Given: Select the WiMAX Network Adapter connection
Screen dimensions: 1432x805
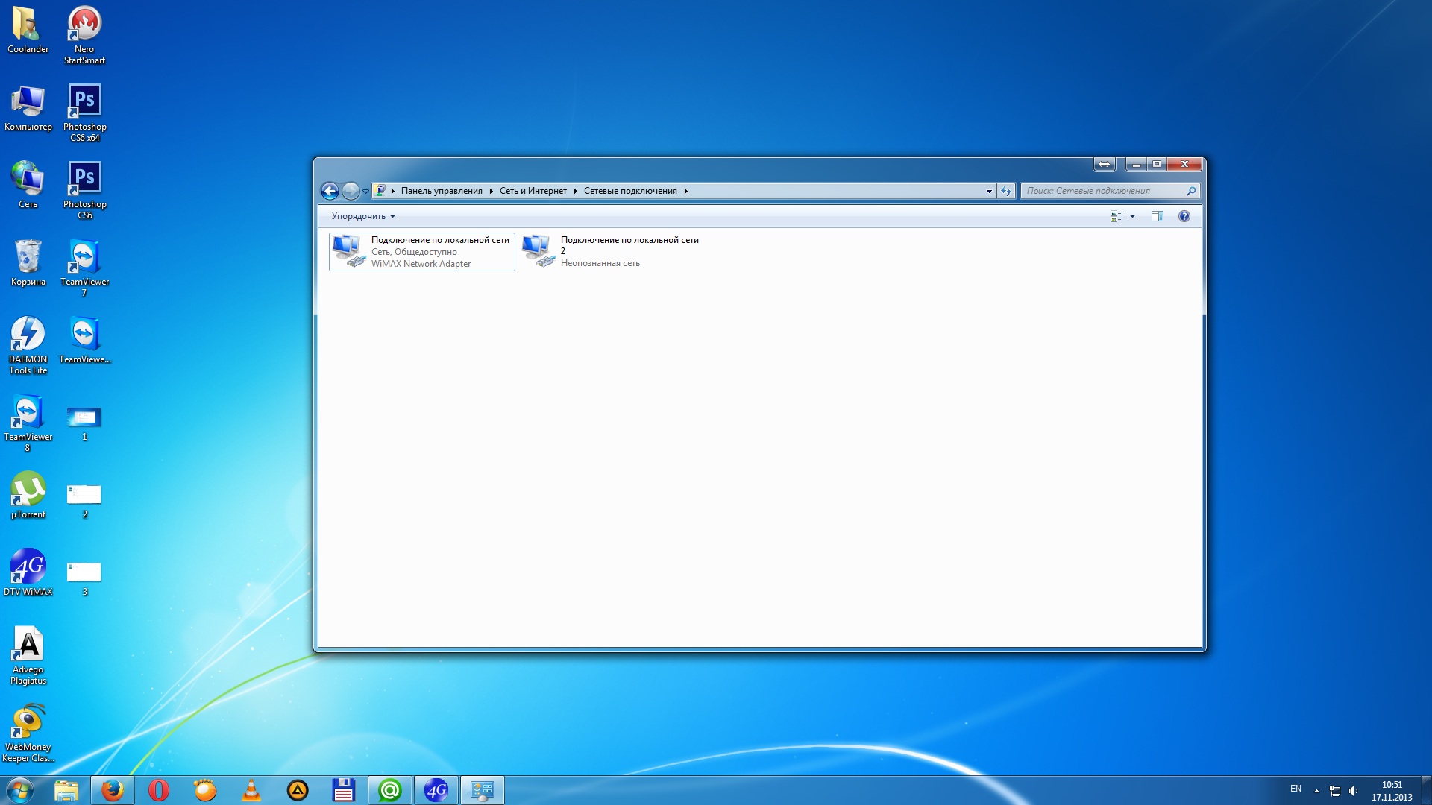Looking at the screenshot, I should pyautogui.click(x=421, y=252).
